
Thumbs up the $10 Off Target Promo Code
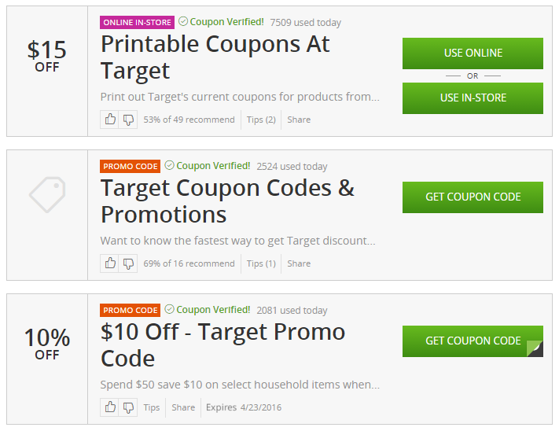pos(110,407)
